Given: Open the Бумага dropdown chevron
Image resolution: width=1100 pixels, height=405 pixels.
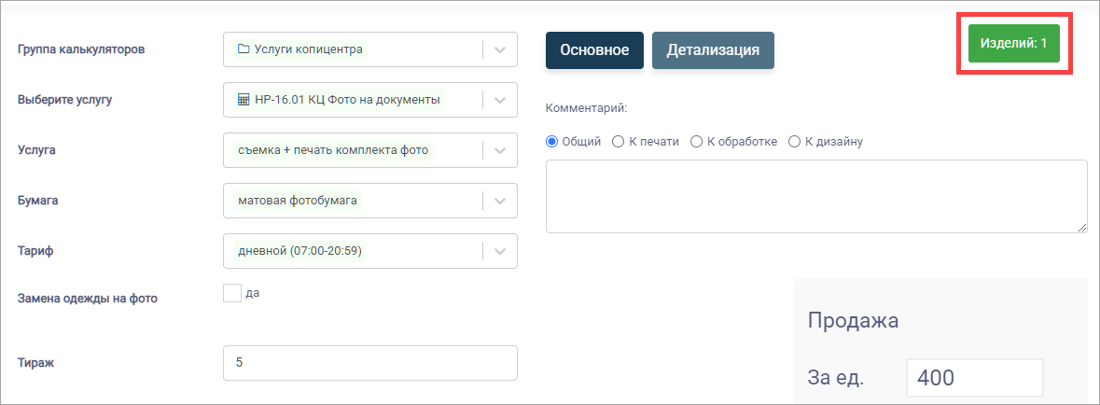Looking at the screenshot, I should [x=500, y=201].
